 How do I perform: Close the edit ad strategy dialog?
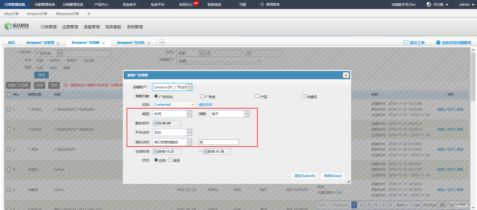[346, 75]
